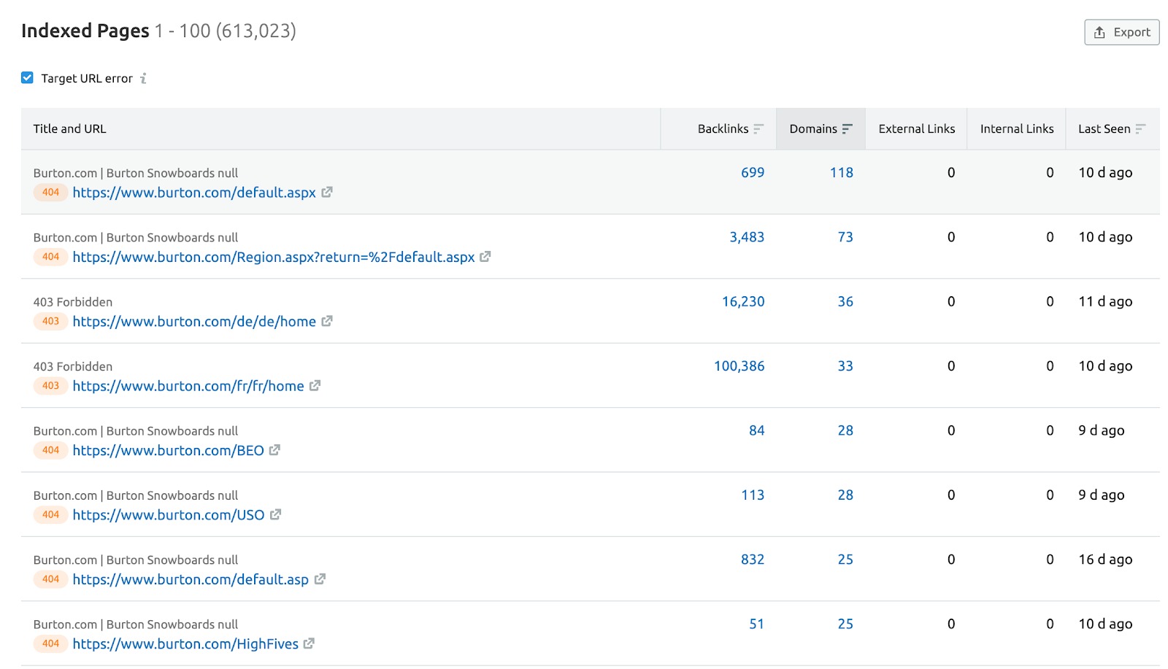1168x669 pixels.
Task: Sort by Backlinks column icon
Action: coord(758,128)
